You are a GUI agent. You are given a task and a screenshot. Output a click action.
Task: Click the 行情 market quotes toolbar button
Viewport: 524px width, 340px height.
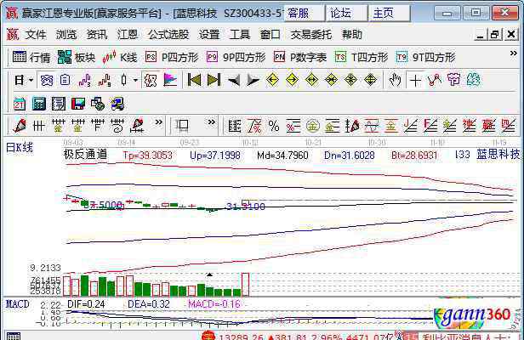pos(32,57)
